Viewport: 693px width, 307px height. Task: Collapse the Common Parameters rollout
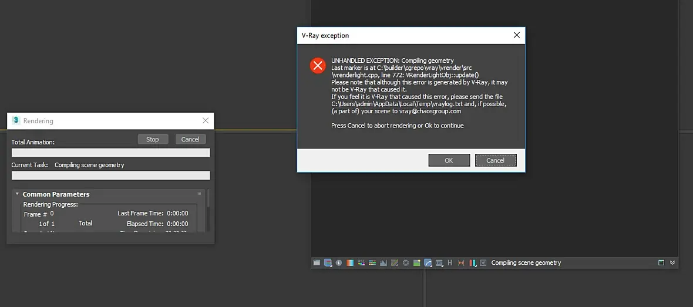[x=17, y=194]
